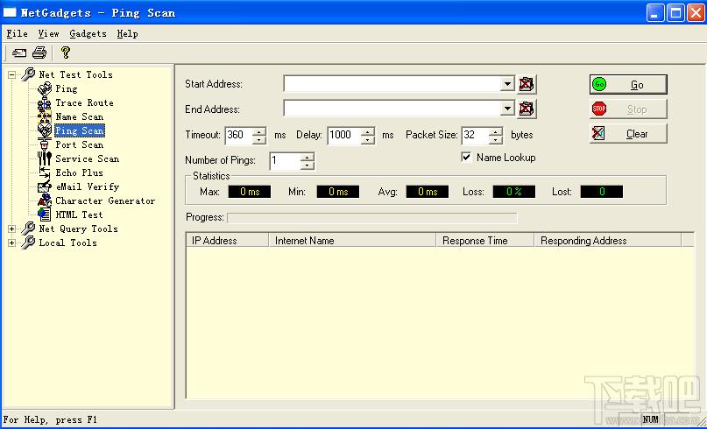Click the Number of Pings field
707x429 pixels.
(285, 160)
